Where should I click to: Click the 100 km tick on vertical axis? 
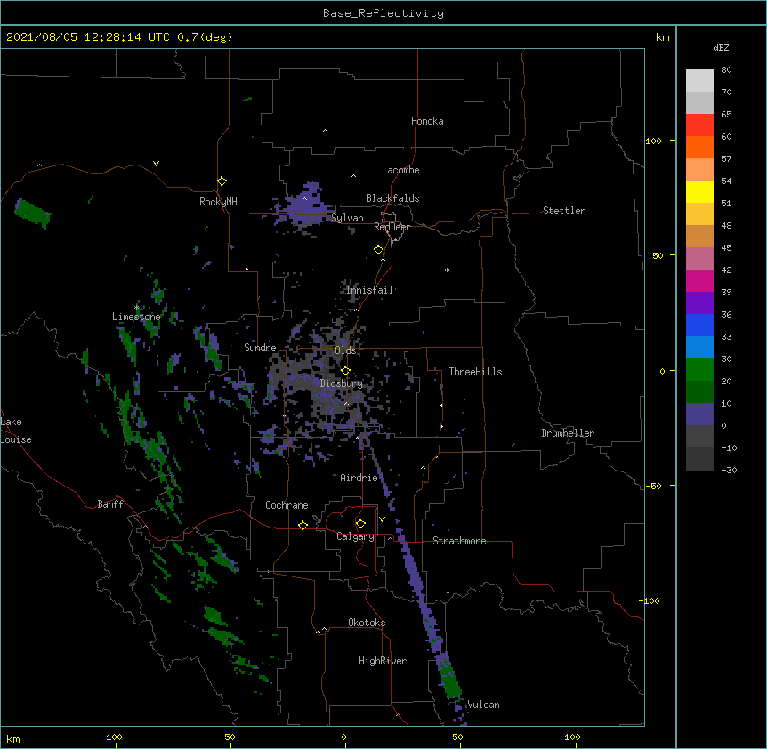[653, 141]
